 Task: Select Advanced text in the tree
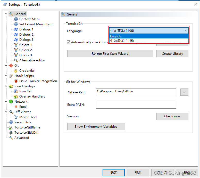coord(22,138)
